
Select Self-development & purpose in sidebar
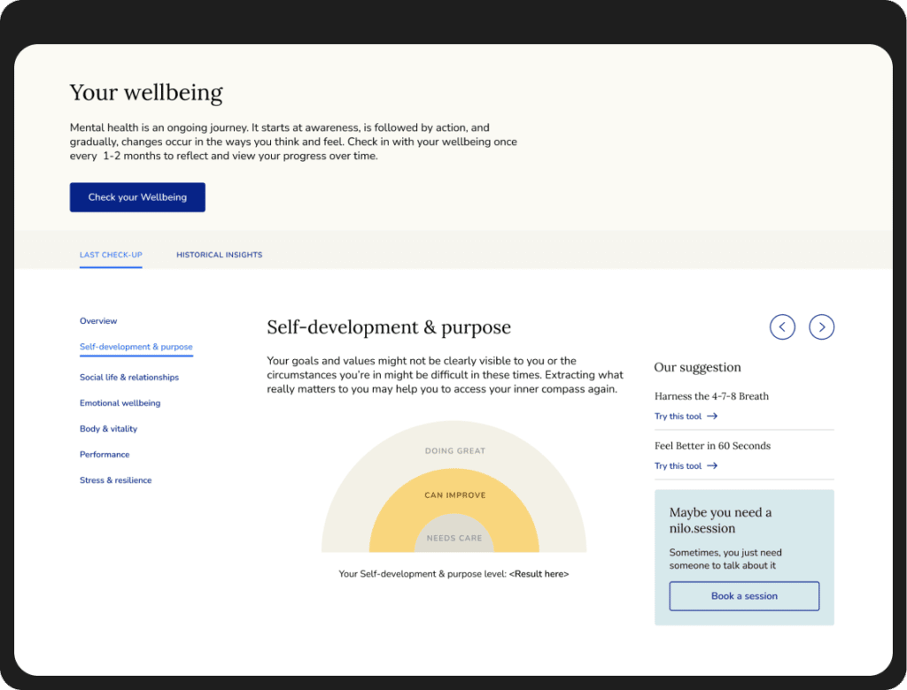tap(136, 347)
